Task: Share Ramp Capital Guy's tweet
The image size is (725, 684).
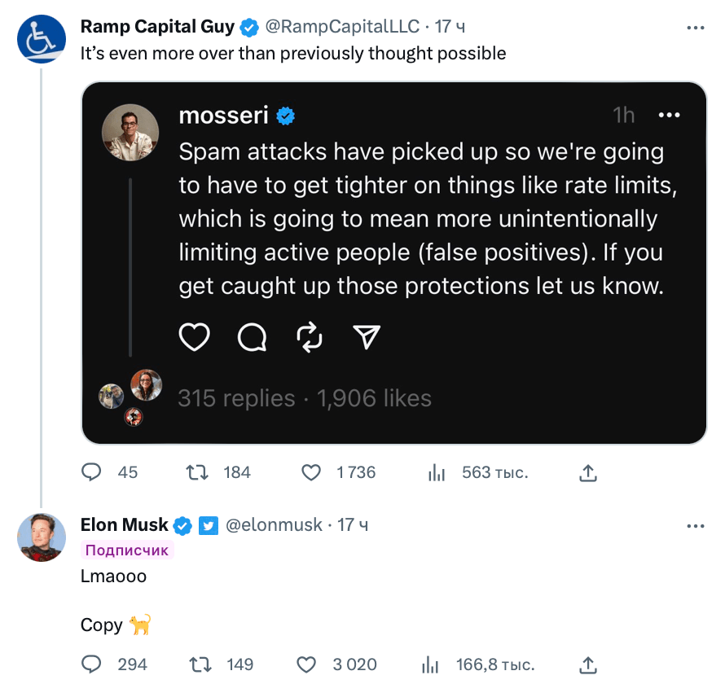Action: (x=587, y=473)
